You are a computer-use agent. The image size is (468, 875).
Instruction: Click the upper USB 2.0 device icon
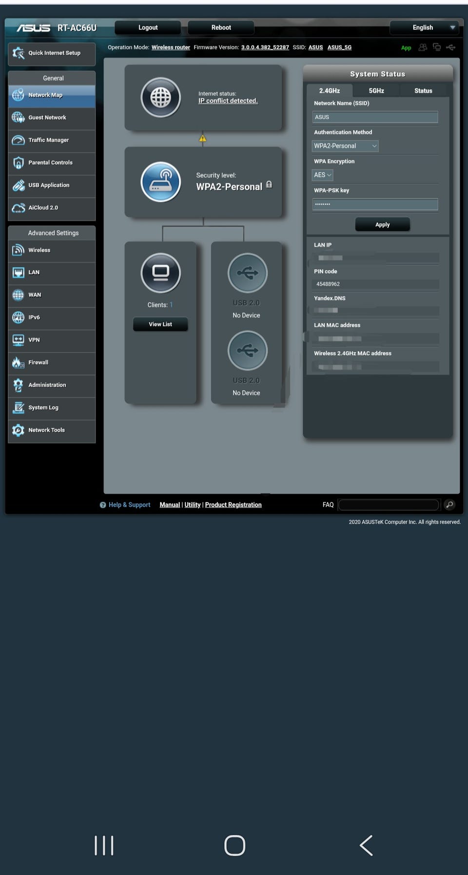[248, 273]
